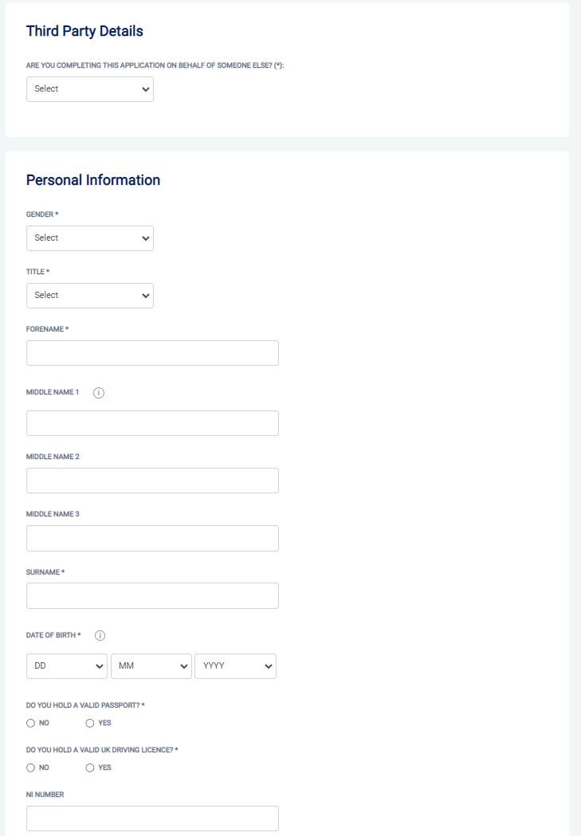
Task: Open the YYYY year dropdown
Action: pos(235,666)
